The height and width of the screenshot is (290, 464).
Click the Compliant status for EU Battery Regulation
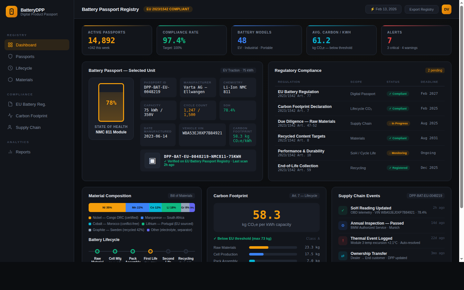398,94
